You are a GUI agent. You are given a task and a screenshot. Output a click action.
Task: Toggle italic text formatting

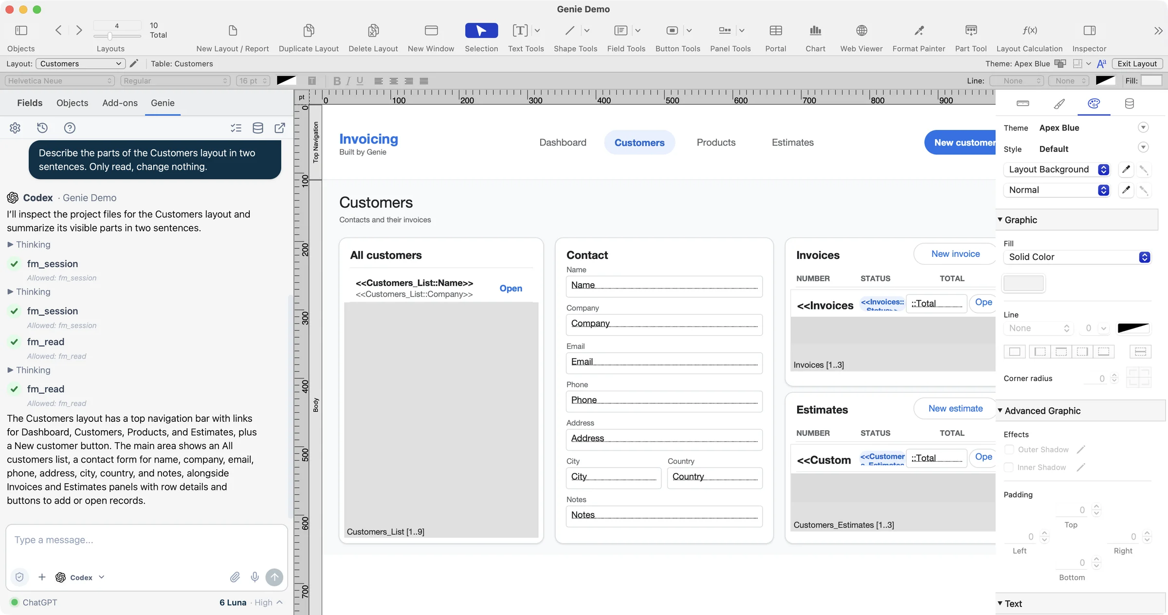tap(348, 81)
